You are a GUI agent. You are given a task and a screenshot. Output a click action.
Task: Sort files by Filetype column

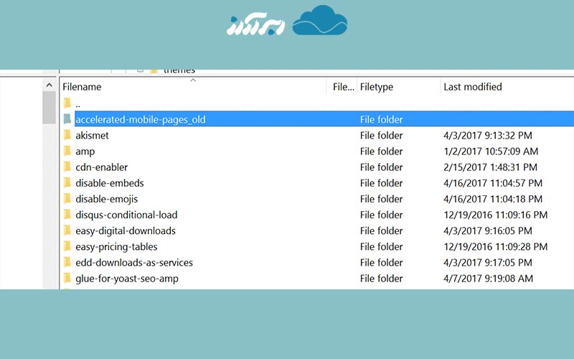click(x=376, y=87)
